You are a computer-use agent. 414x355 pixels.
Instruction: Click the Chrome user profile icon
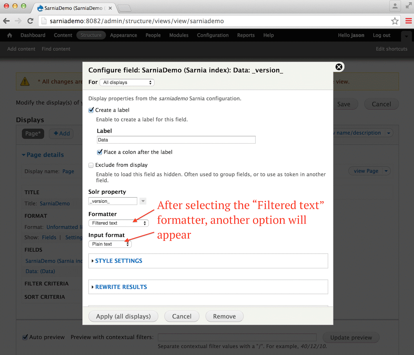tap(395, 6)
